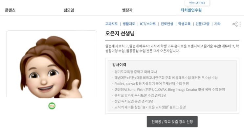Open the 콘텐츠 menu
Viewport: 244px width, 131px height.
(x=10, y=10)
